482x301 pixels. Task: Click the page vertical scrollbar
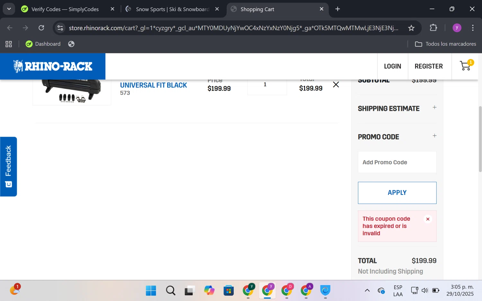pyautogui.click(x=480, y=139)
